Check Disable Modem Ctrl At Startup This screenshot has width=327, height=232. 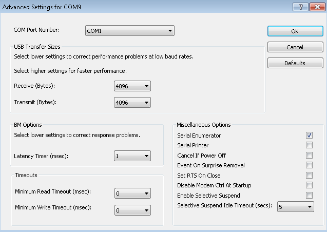309,185
